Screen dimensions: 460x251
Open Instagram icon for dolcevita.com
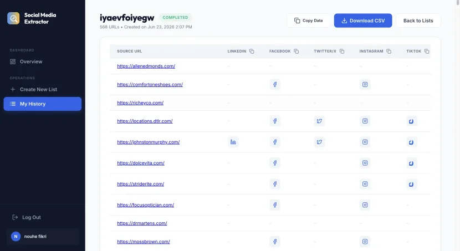coord(365,163)
